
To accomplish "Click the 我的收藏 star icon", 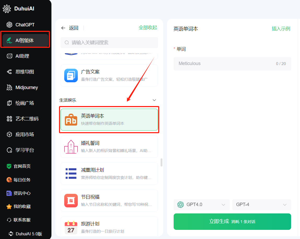I will click(9, 207).
